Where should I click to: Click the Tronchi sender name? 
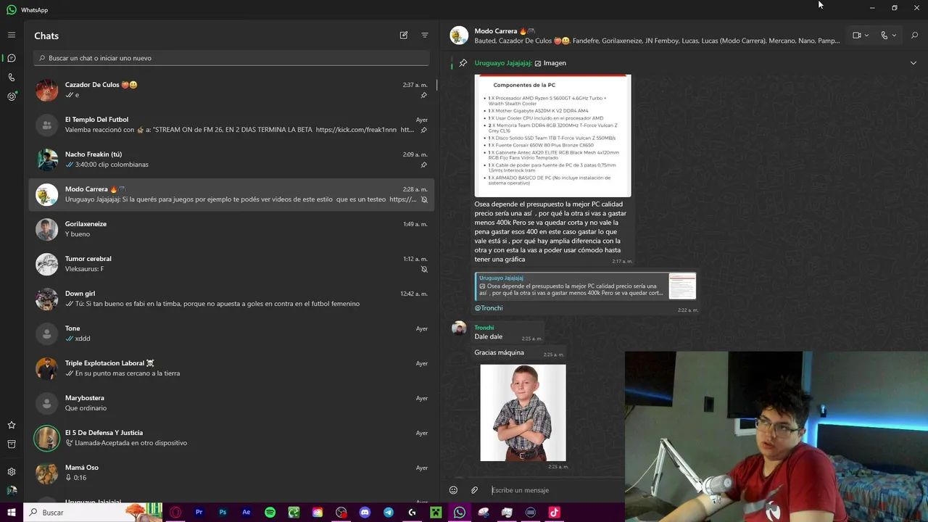(x=484, y=328)
